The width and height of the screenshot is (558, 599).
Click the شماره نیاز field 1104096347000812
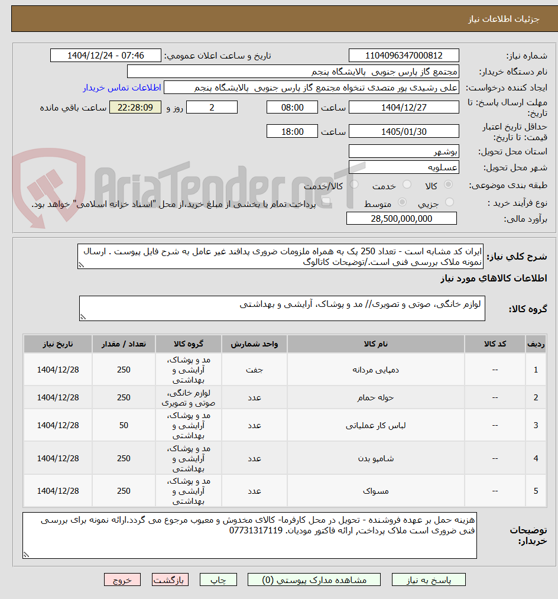coord(404,56)
